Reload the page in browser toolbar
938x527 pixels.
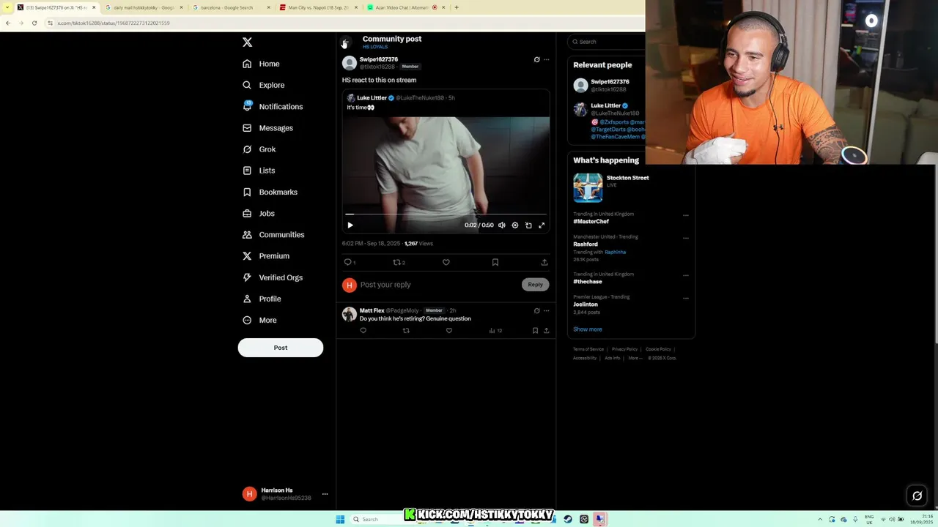coord(34,23)
